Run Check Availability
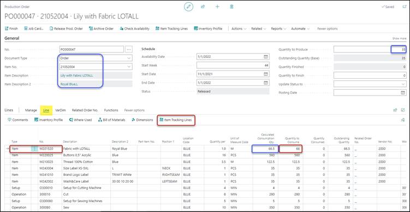Viewport: 410px width, 212px height. (x=134, y=28)
